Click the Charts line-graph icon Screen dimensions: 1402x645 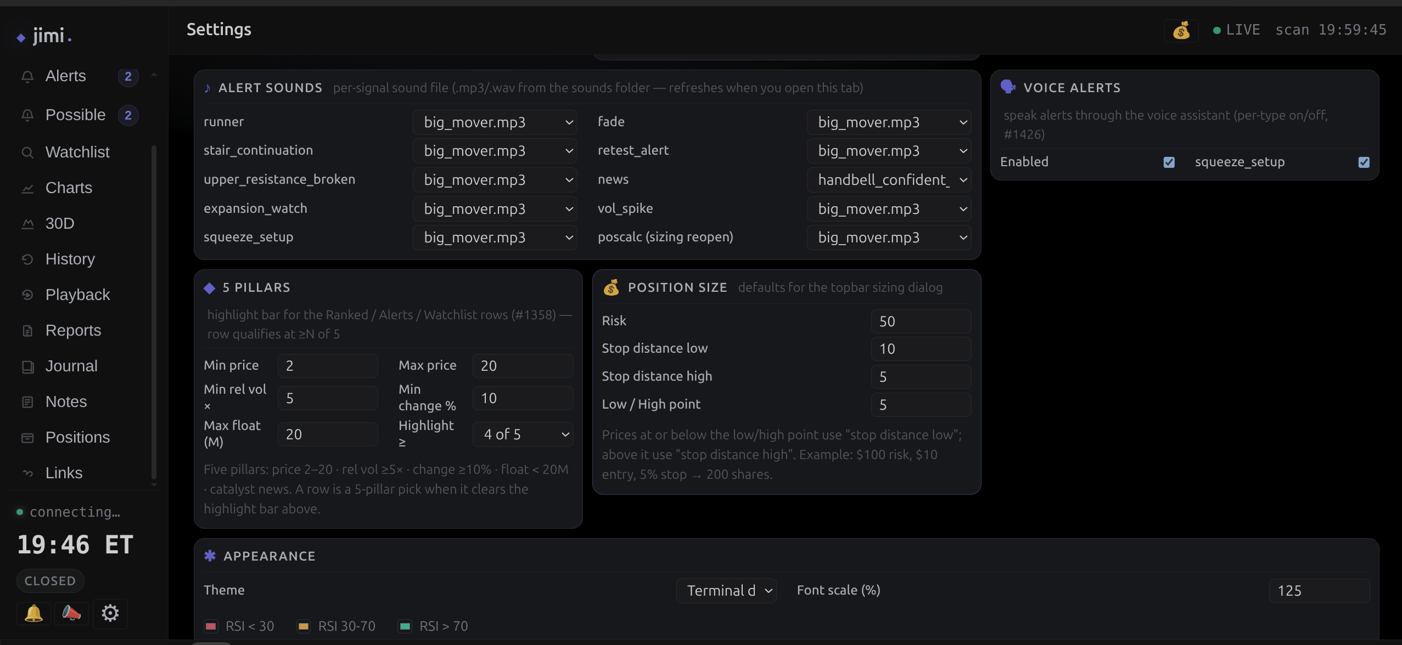click(27, 188)
